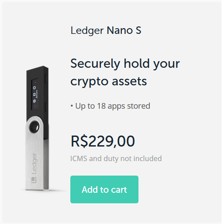Click the upper side button of the device
This screenshot has width=222, height=224.
pyautogui.click(x=46, y=79)
